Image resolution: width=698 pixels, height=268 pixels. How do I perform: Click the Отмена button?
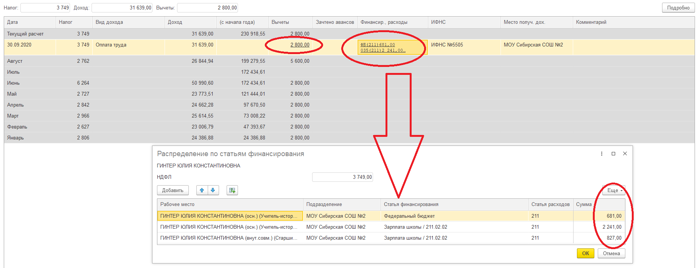point(611,253)
